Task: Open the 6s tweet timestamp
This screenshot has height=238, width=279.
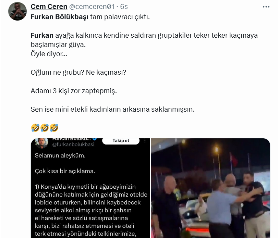Action: coord(124,7)
